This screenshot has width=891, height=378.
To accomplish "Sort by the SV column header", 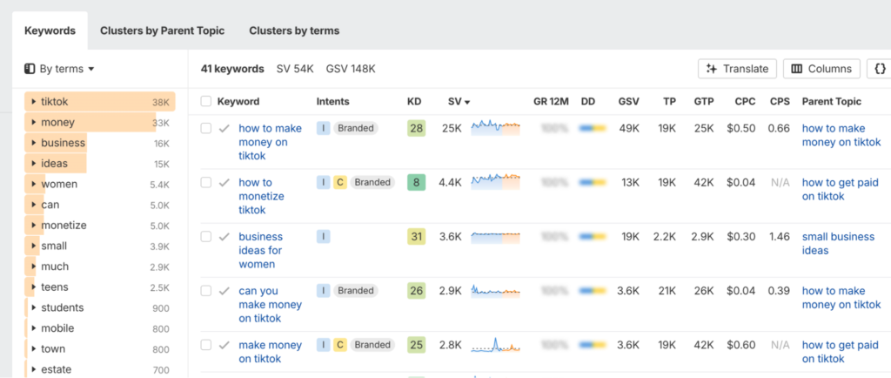I will [x=459, y=102].
